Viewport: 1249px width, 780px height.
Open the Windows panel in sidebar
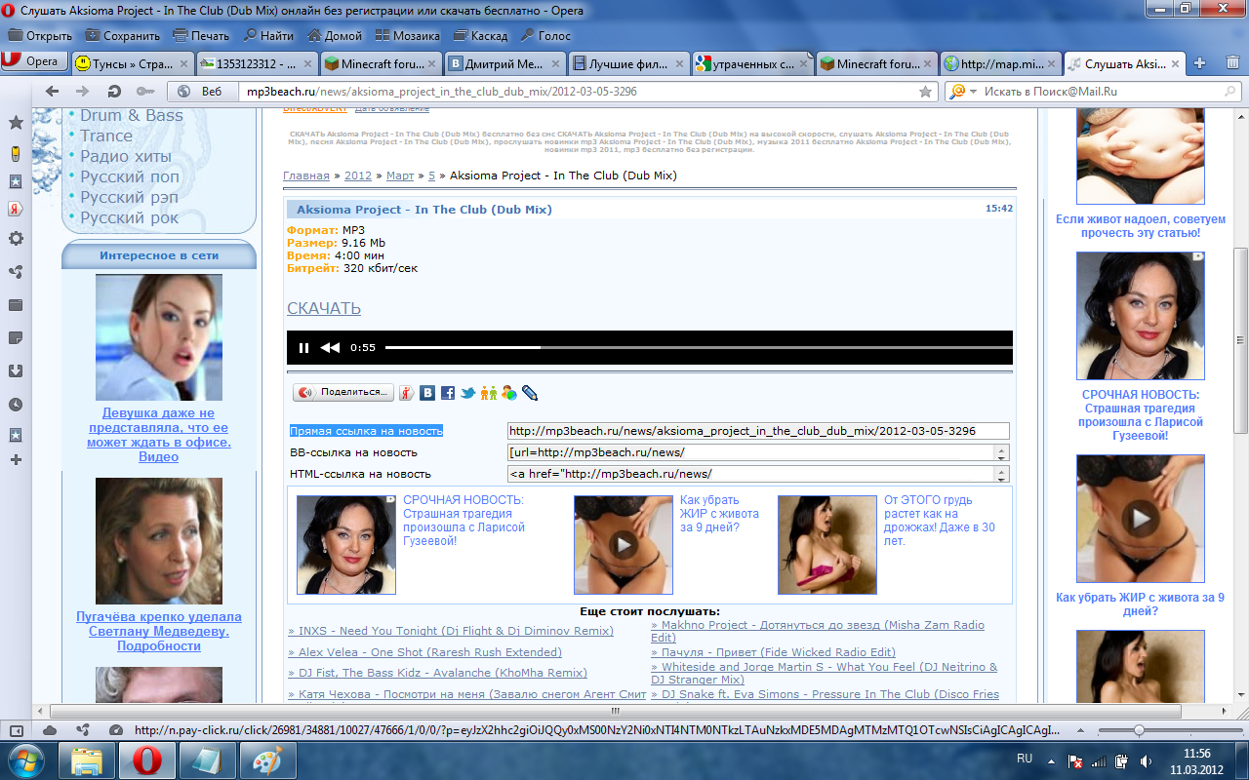tap(16, 305)
